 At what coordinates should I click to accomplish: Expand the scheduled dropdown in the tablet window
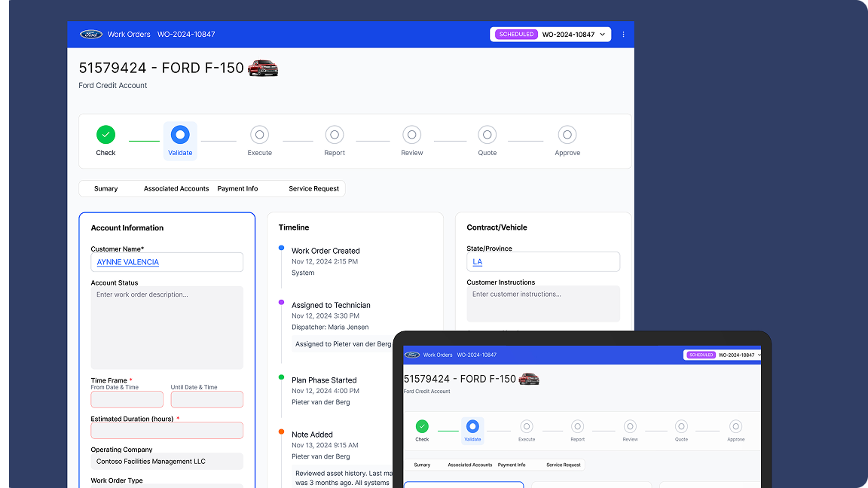click(x=723, y=355)
